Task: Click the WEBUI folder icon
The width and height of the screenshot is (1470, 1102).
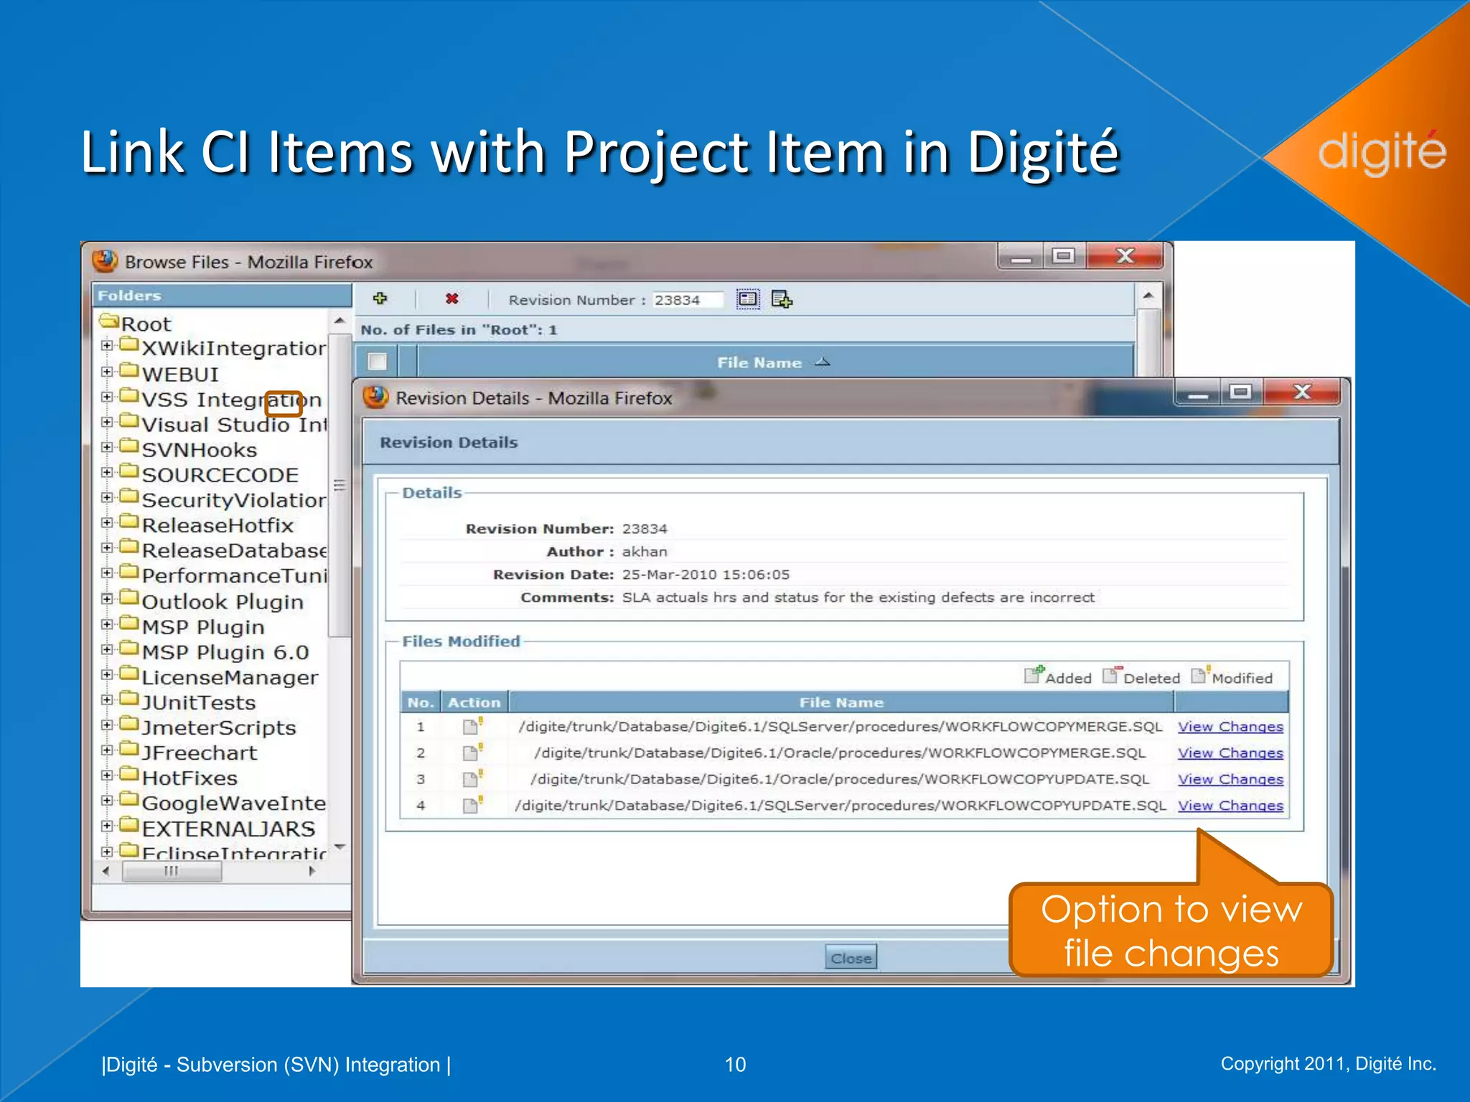Action: click(129, 370)
